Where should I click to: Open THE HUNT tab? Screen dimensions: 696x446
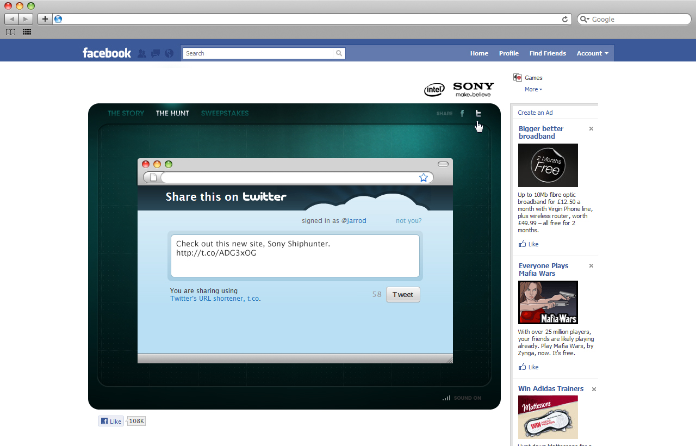point(172,113)
